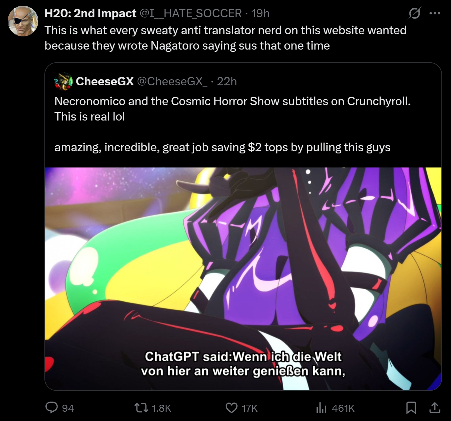The image size is (451, 421).
Task: Click the 94 replies count
Action: click(68, 408)
